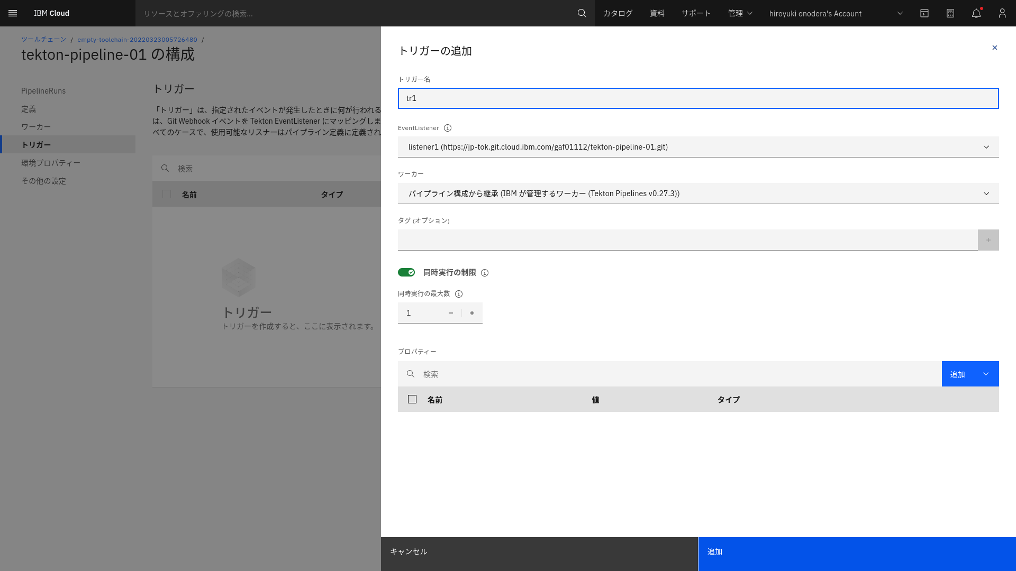This screenshot has height=571, width=1016.
Task: Open the hamburger navigation menu
Action: click(x=13, y=13)
